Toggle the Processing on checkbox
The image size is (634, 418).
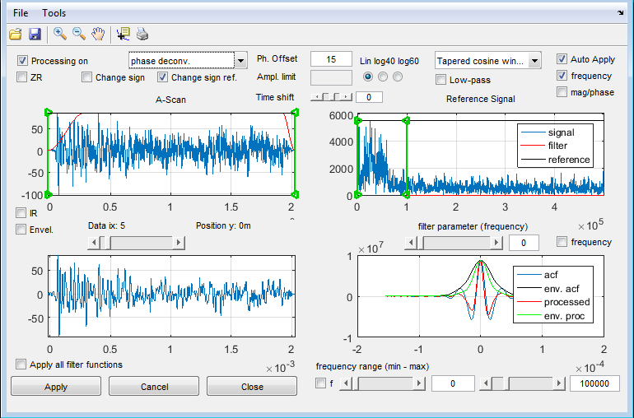(x=22, y=61)
